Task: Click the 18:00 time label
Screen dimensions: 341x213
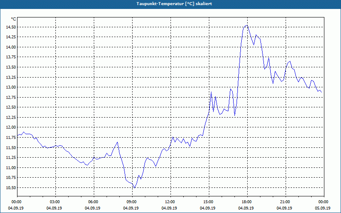Action: click(x=248, y=202)
